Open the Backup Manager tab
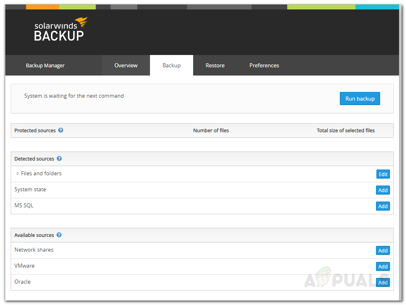Screen dimensions: 406x305 pos(45,65)
